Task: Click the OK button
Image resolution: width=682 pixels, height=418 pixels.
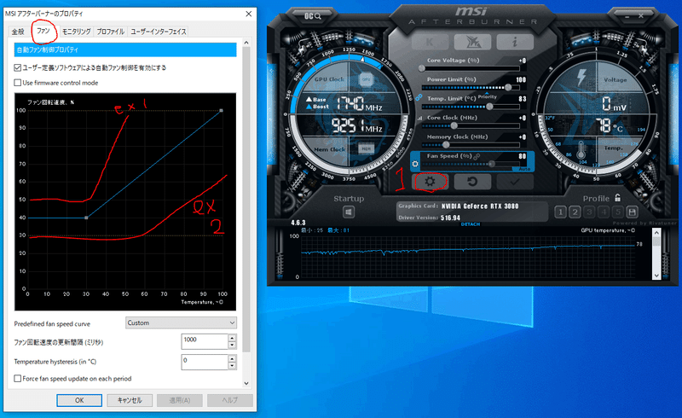Action: point(79,400)
